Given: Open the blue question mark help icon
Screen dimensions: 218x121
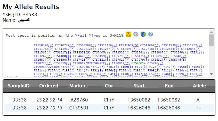Looking at the screenshot, I should pos(151,34).
